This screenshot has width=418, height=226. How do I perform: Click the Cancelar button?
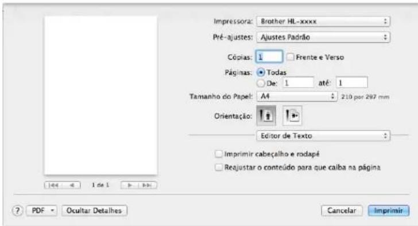click(342, 211)
